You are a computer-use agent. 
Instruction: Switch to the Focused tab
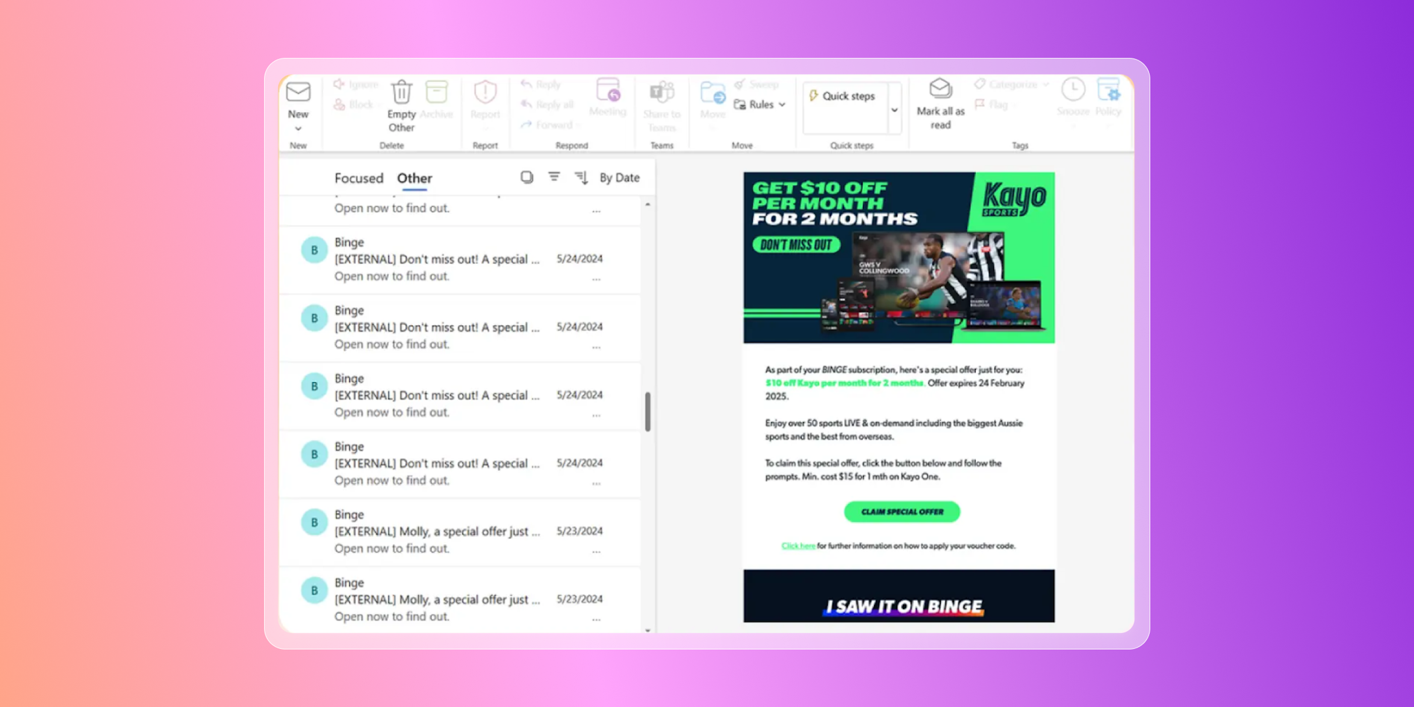pyautogui.click(x=359, y=178)
